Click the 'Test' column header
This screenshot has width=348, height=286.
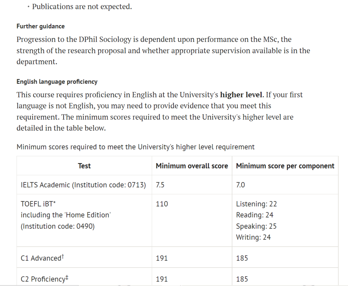point(84,166)
